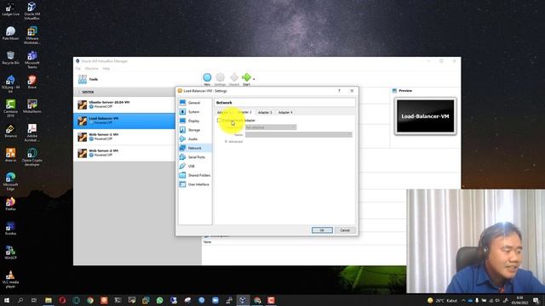Open Microsoft Teams desktop shortcut

(32, 59)
